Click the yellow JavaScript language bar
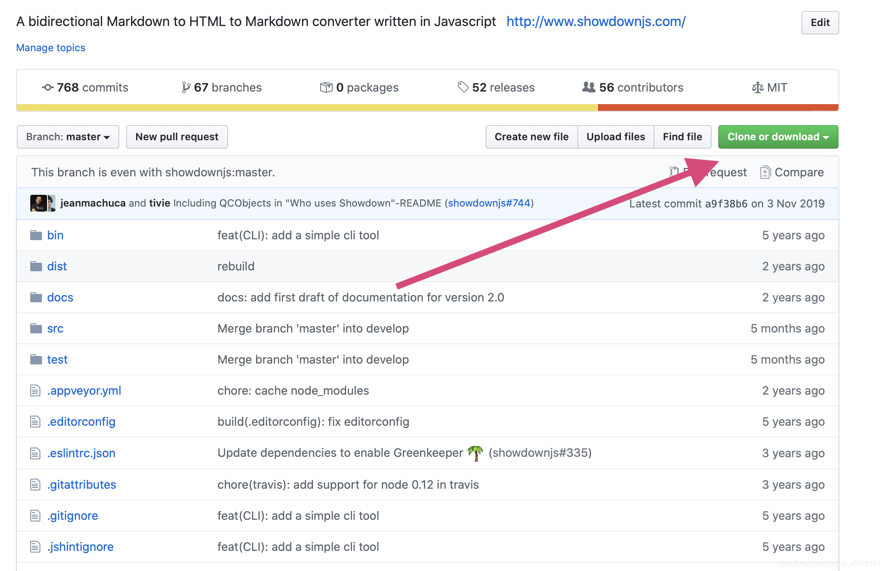This screenshot has width=883, height=571. tap(307, 107)
